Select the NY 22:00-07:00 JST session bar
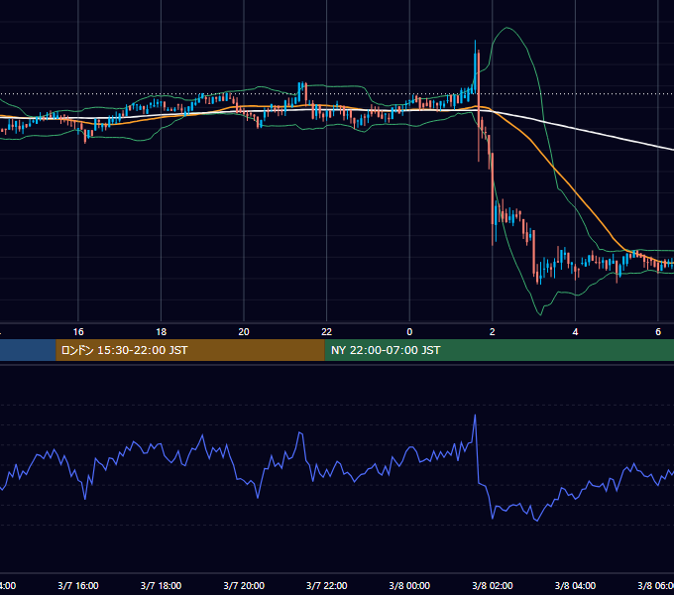The width and height of the screenshot is (674, 595). 499,350
